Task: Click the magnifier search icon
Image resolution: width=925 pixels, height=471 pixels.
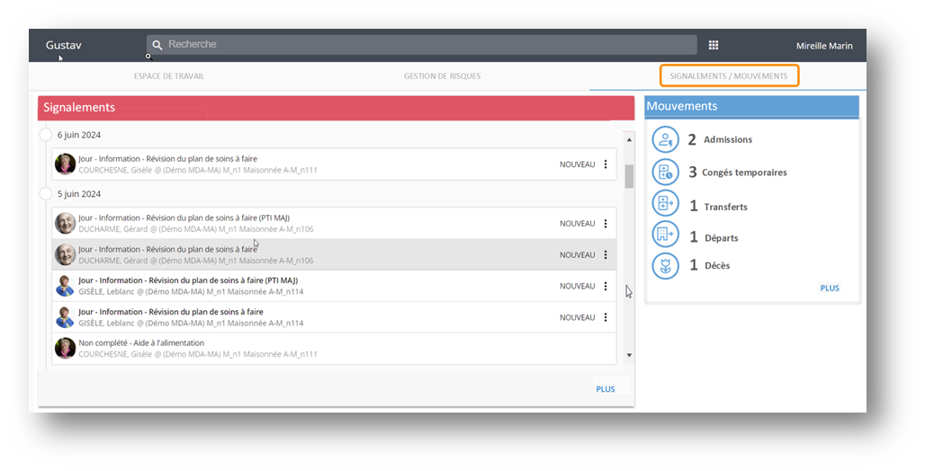Action: tap(157, 45)
